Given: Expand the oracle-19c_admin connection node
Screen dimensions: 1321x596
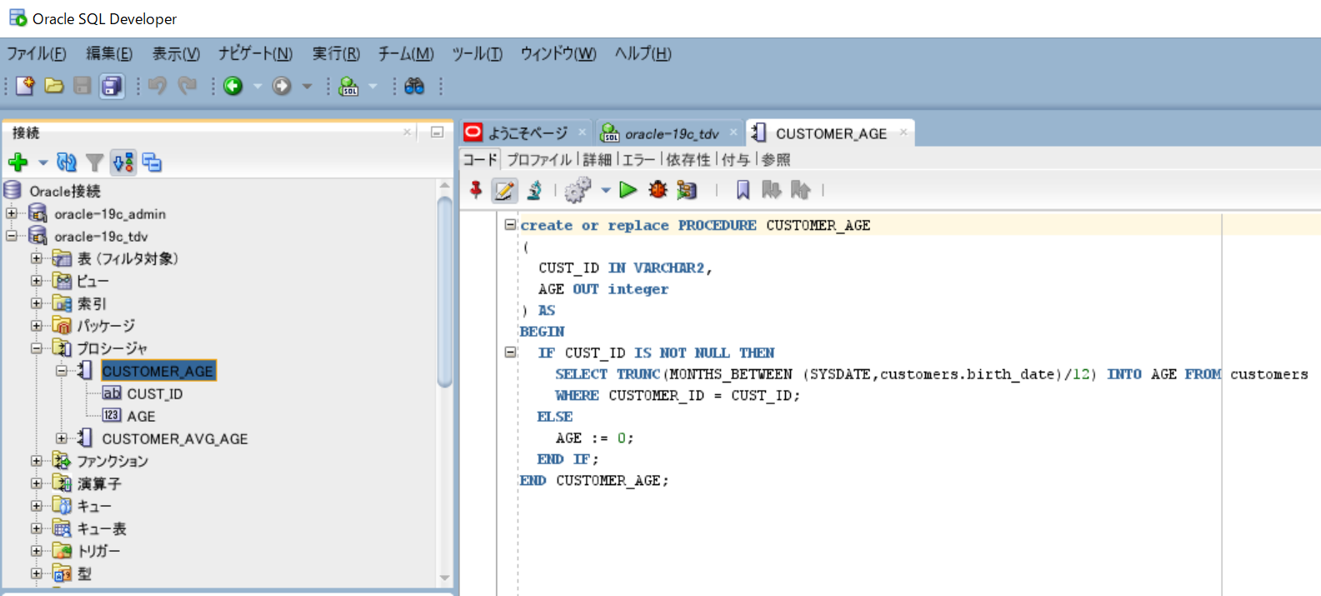Looking at the screenshot, I should [x=12, y=213].
